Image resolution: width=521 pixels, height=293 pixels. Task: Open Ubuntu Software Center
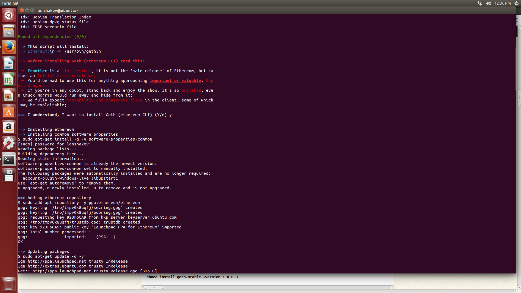click(x=9, y=112)
